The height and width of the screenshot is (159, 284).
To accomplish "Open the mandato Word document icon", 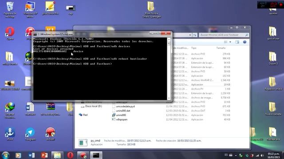I will pyautogui.click(x=30, y=109).
